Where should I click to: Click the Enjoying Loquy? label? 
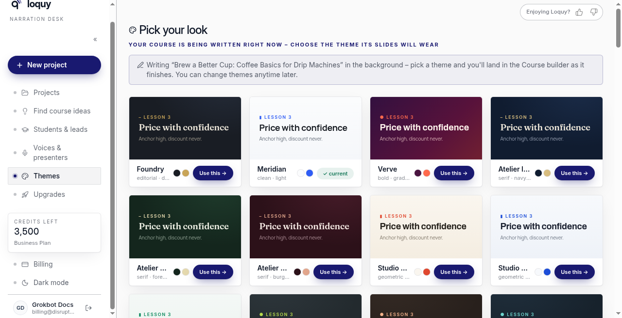click(548, 12)
